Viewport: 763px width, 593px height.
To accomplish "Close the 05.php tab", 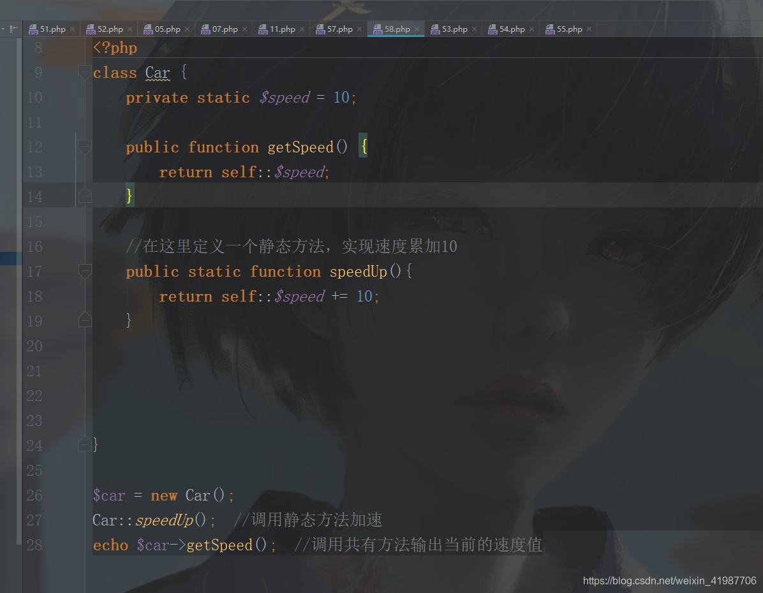I will pyautogui.click(x=188, y=29).
